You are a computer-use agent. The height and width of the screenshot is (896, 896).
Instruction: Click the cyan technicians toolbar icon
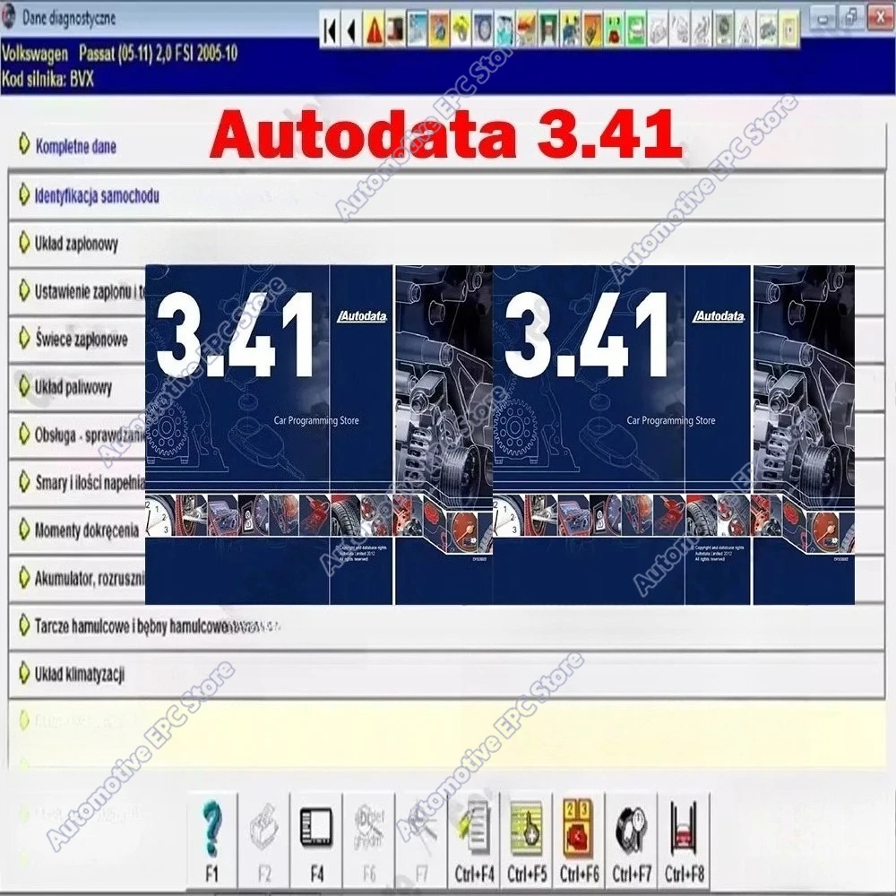504,30
